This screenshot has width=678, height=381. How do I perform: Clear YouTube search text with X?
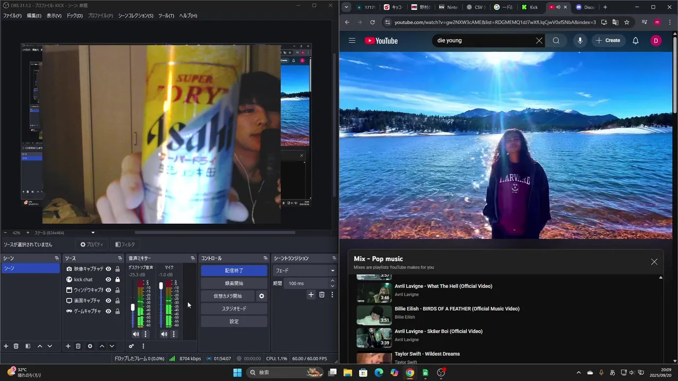pyautogui.click(x=539, y=41)
